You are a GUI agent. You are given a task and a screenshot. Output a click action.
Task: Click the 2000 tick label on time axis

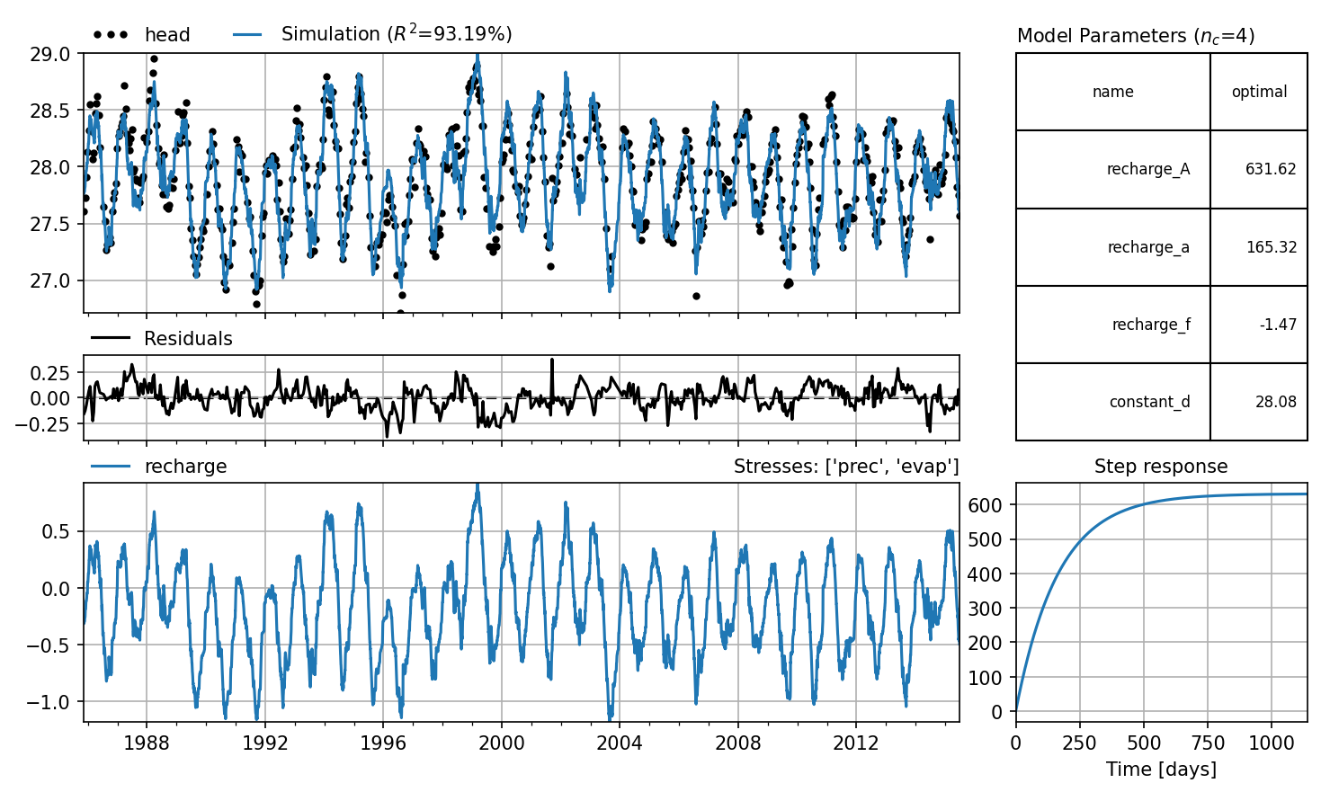pyautogui.click(x=502, y=743)
